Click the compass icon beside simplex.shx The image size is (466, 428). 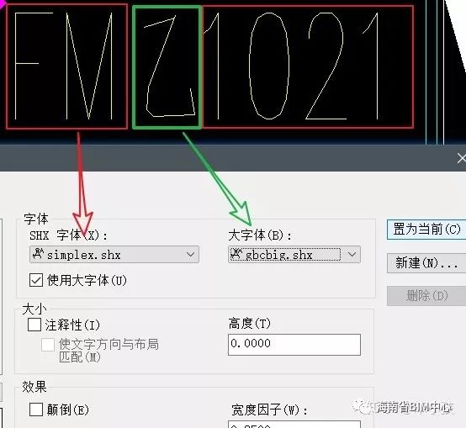(x=38, y=254)
